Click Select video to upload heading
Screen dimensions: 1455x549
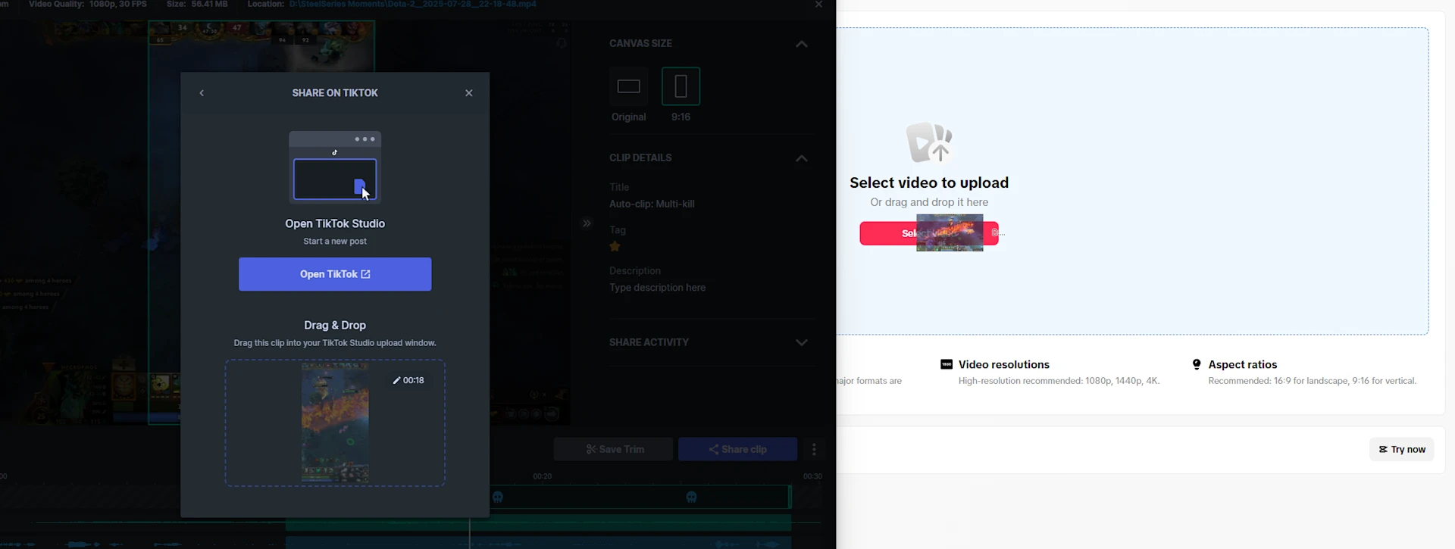coord(929,182)
